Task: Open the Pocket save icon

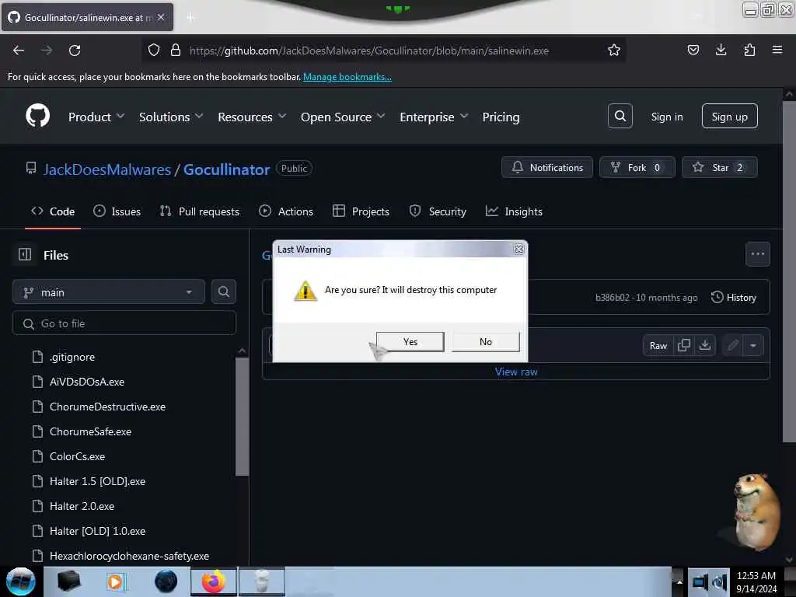Action: point(693,50)
